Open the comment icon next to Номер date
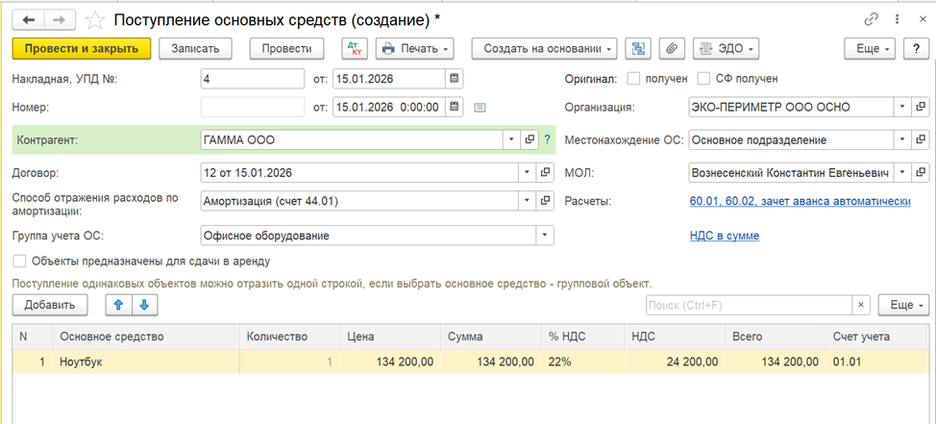Image resolution: width=936 pixels, height=424 pixels. tap(480, 108)
